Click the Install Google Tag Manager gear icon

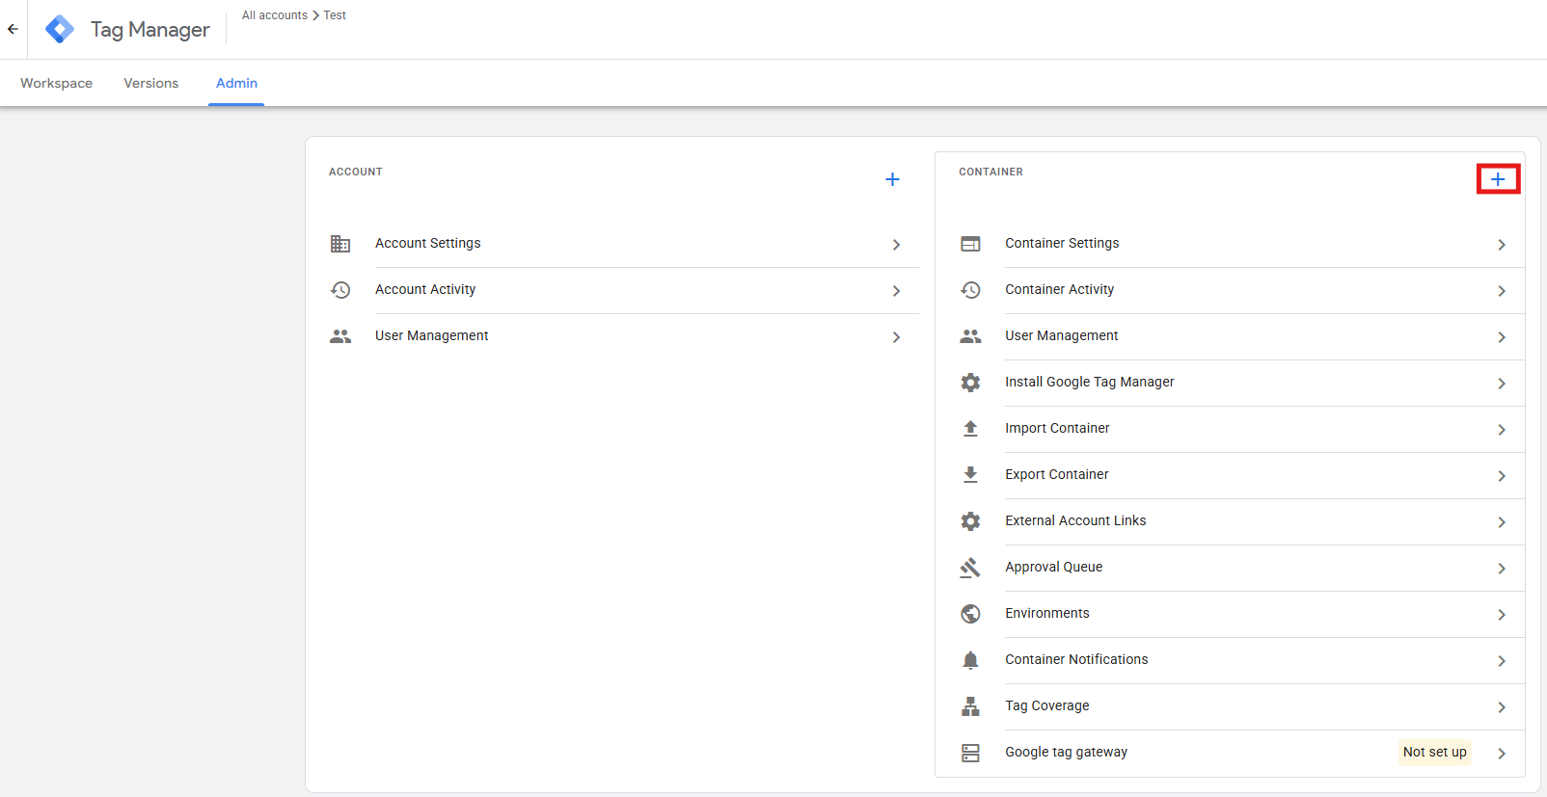970,383
